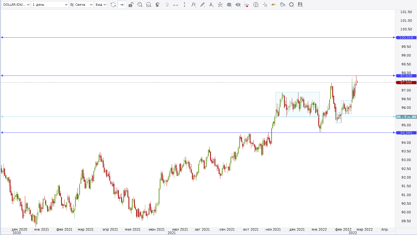The width and height of the screenshot is (417, 235).
Task: Click horizontal scale double-arrow icon
Action: click(175, 5)
